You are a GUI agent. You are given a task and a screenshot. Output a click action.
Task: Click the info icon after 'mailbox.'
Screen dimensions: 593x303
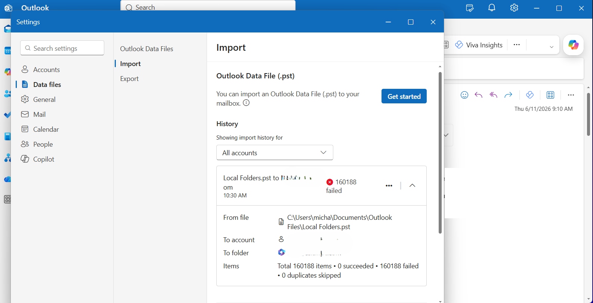click(246, 103)
